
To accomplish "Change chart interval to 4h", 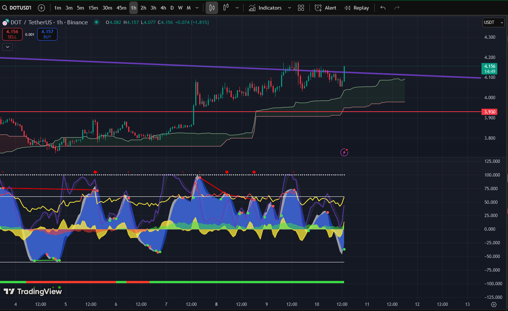I will [x=163, y=8].
